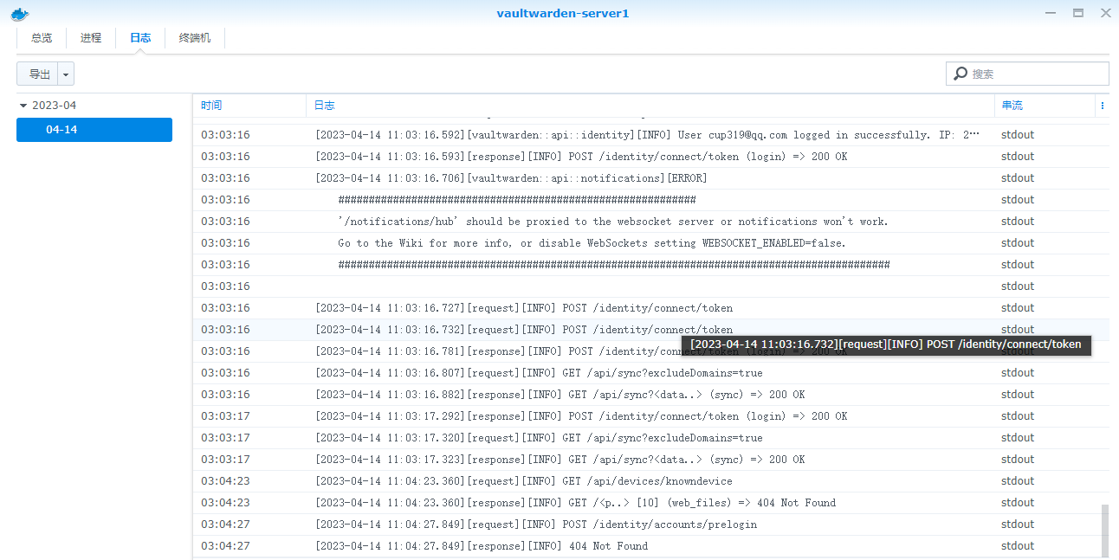Open the 终端机 tab
The height and width of the screenshot is (560, 1119).
tap(195, 38)
